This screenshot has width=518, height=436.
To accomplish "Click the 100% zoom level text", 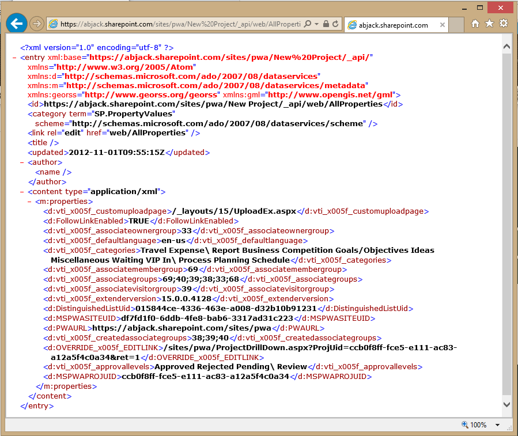I will click(478, 425).
